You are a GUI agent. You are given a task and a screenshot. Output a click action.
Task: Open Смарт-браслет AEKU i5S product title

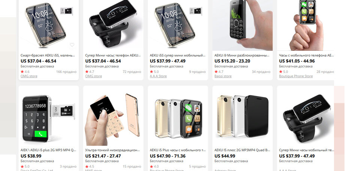click(x=48, y=55)
